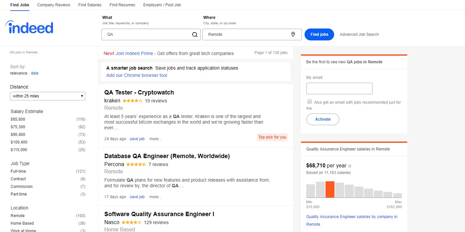Filter by Full-time job type
The width and height of the screenshot is (465, 232).
(18, 171)
